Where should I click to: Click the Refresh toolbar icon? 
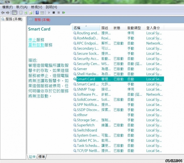(x=26, y=13)
